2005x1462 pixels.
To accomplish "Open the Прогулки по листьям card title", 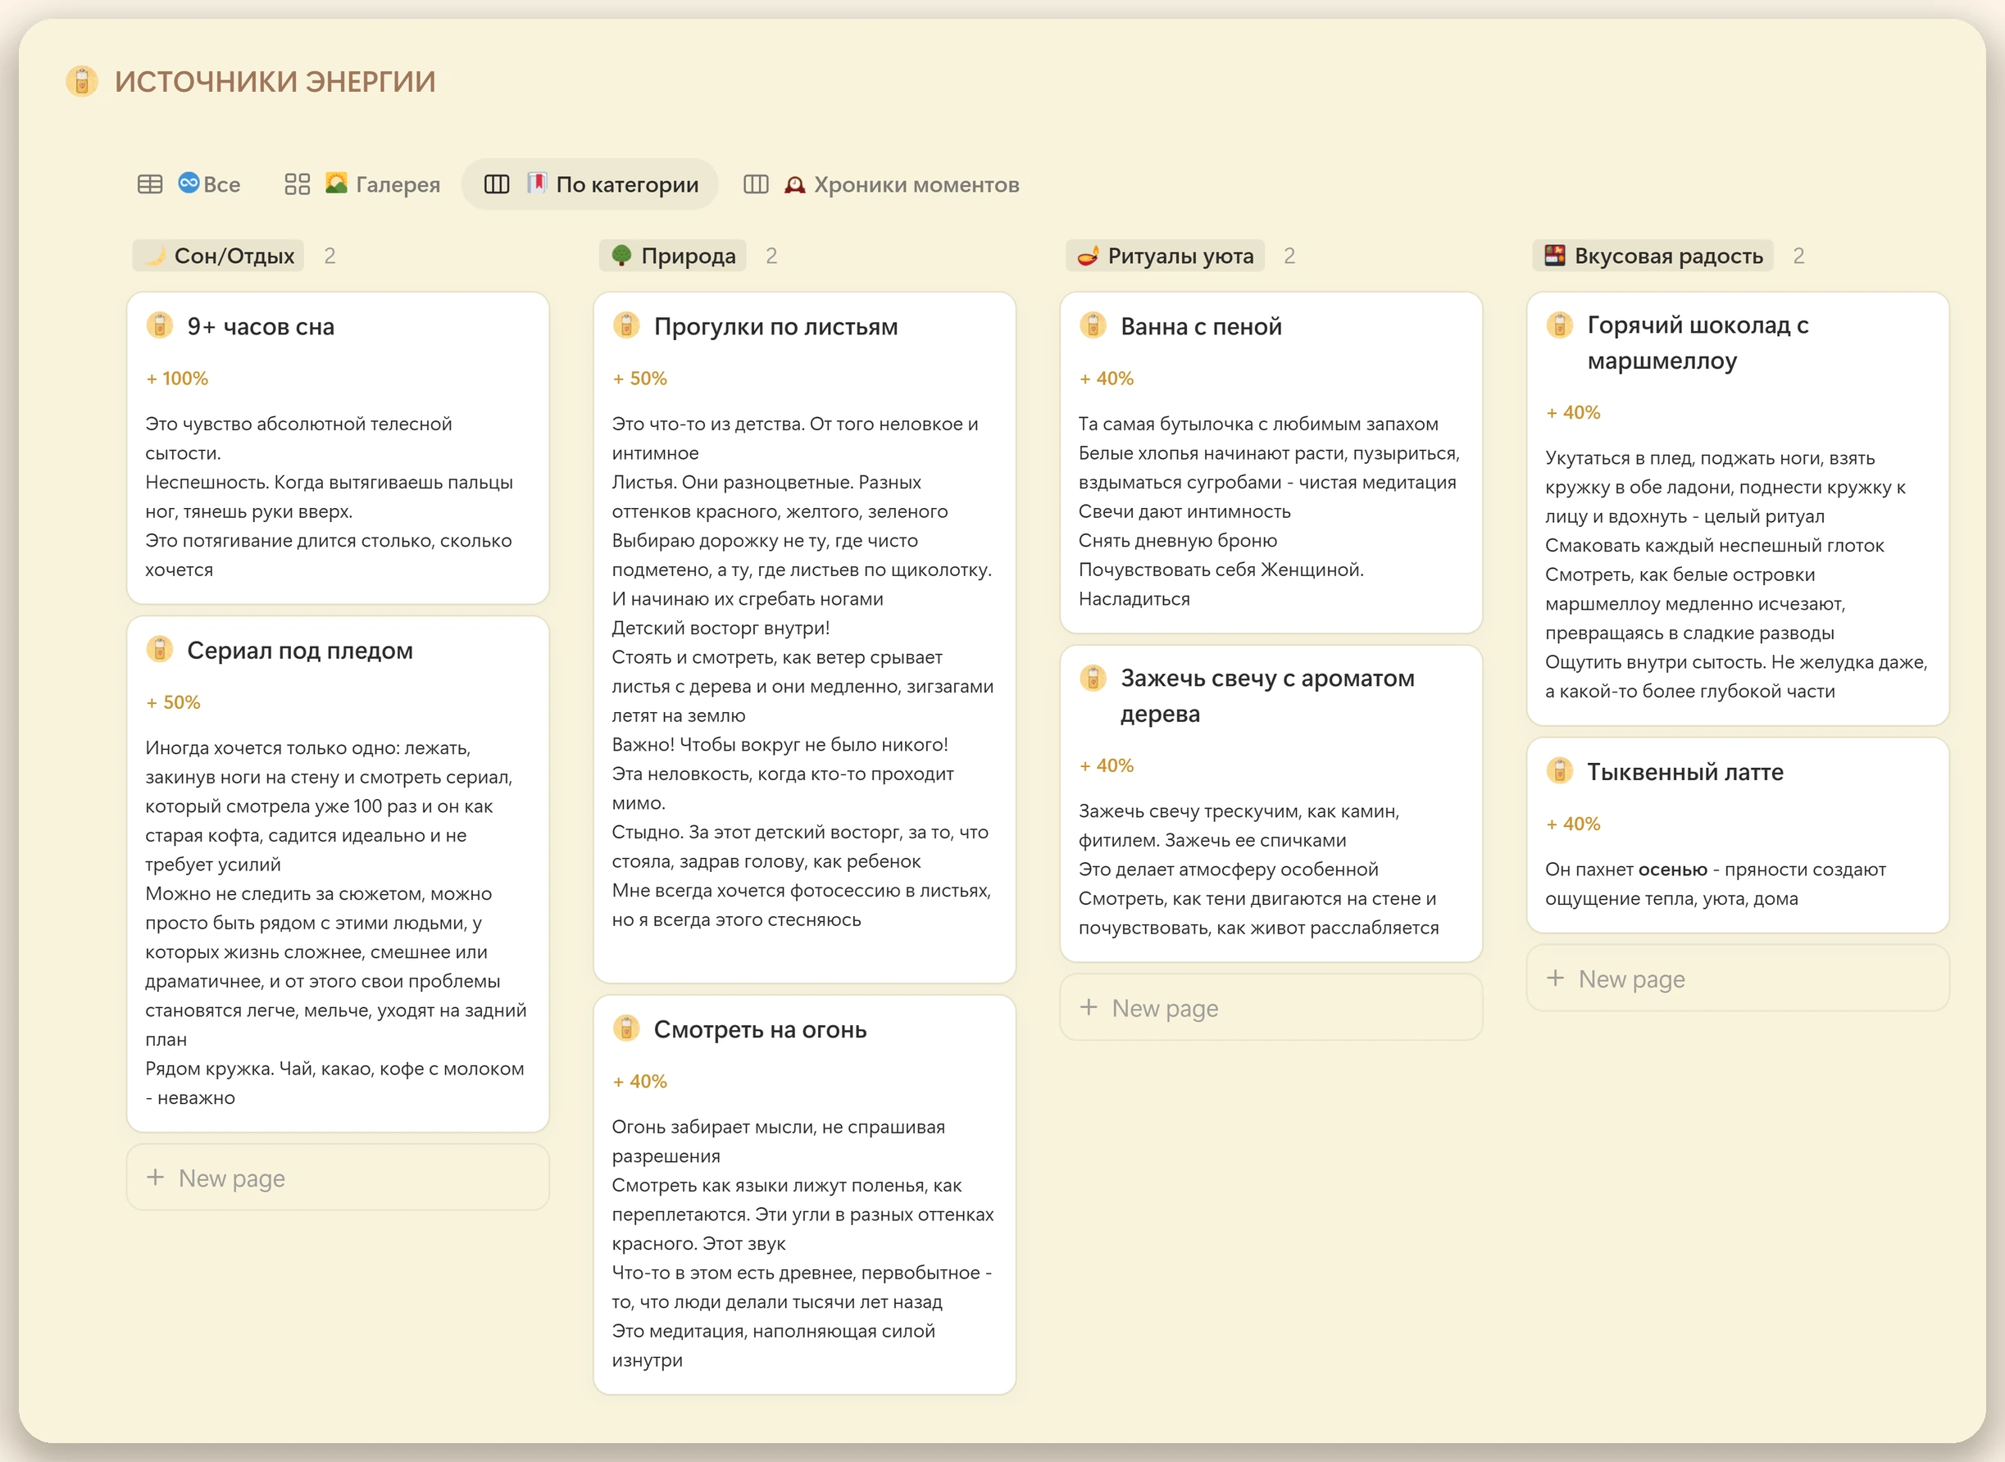I will pos(775,326).
